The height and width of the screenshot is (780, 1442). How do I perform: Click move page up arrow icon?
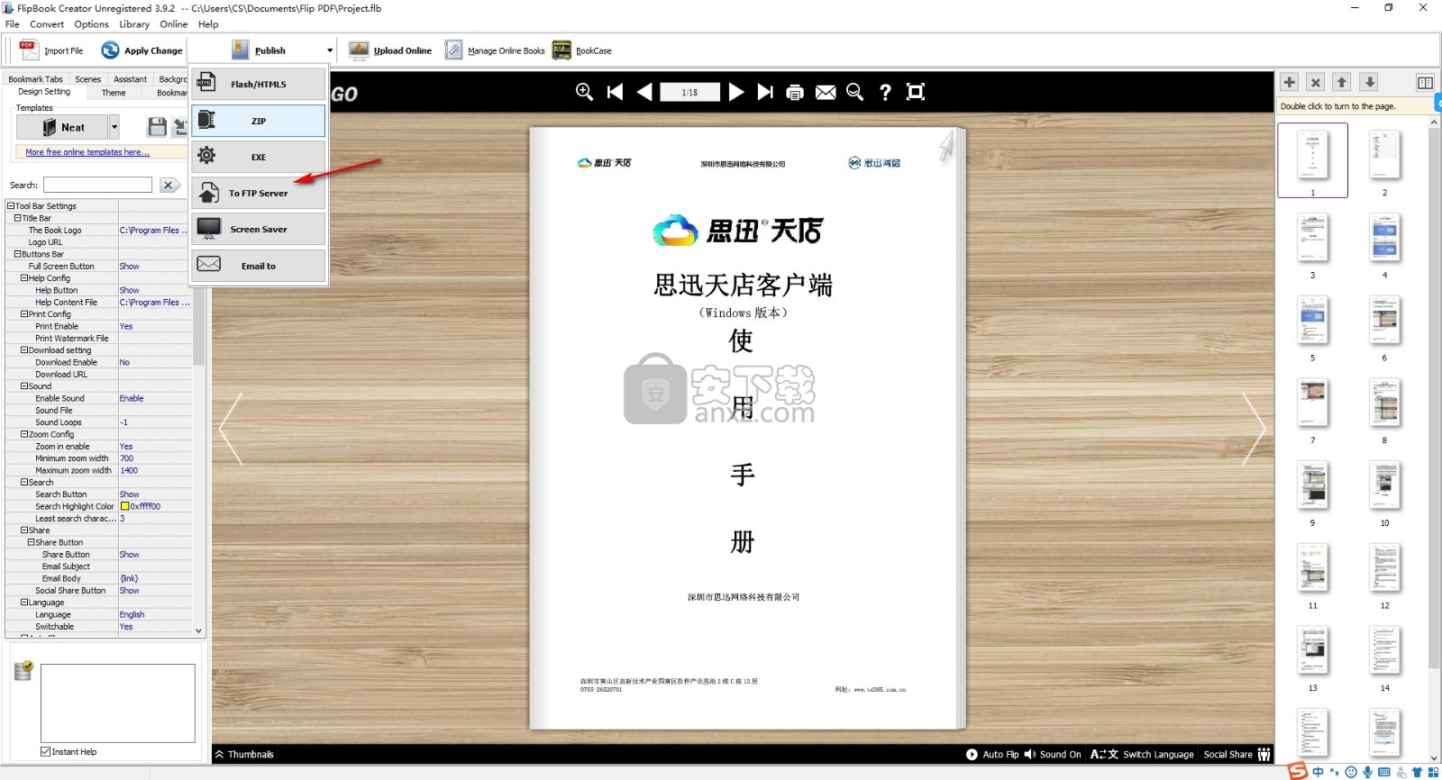[1342, 82]
